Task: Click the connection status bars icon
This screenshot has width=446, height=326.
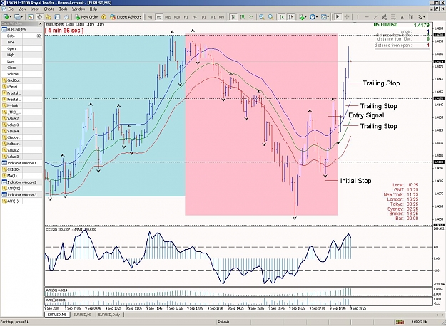Action: coord(400,322)
